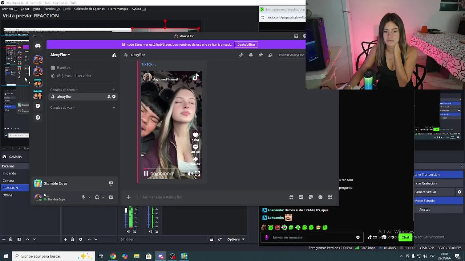Open threads icon in channel header
The width and height of the screenshot is (465, 261).
tap(241, 55)
